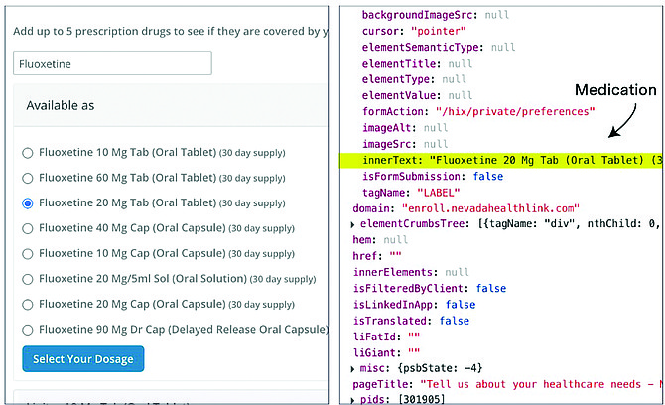Click the isLinkedInApp property

point(414,305)
